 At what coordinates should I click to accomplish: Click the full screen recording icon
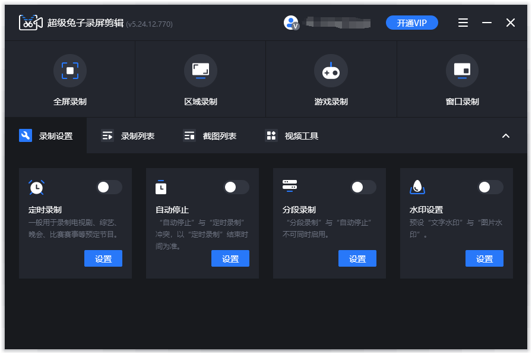point(70,71)
